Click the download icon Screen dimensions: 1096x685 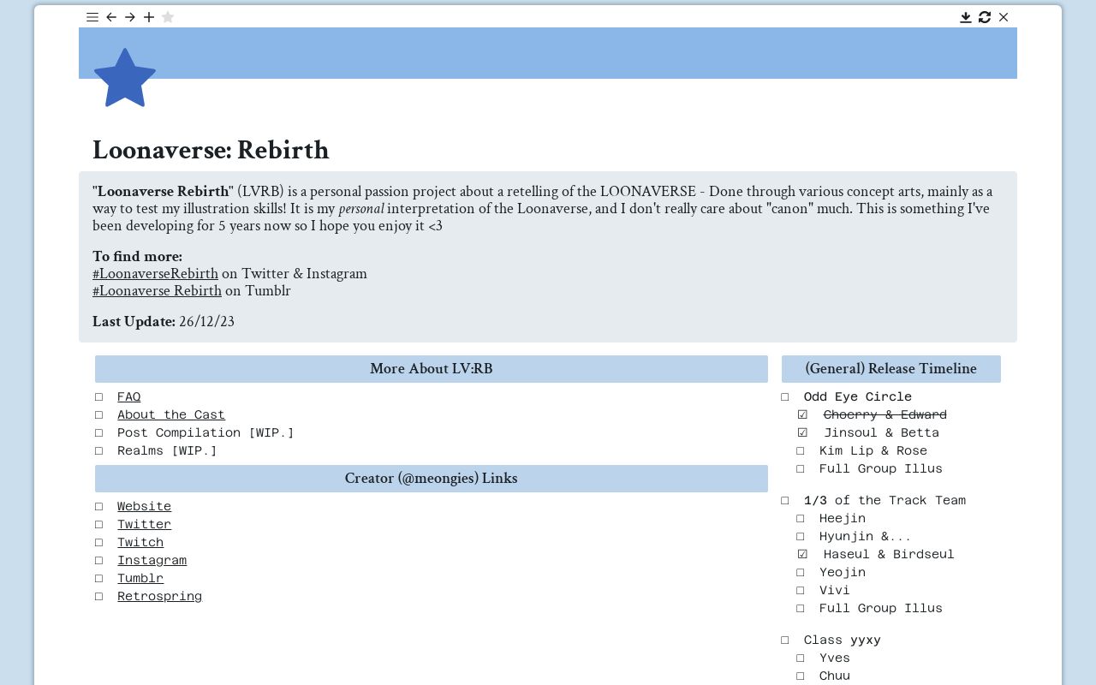966,17
